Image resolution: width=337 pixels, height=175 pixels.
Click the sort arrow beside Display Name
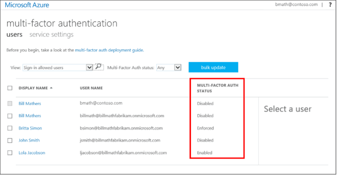point(51,88)
